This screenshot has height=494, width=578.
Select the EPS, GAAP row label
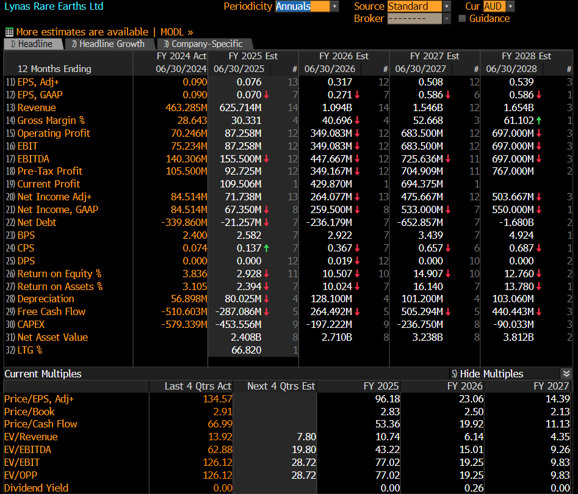[40, 95]
